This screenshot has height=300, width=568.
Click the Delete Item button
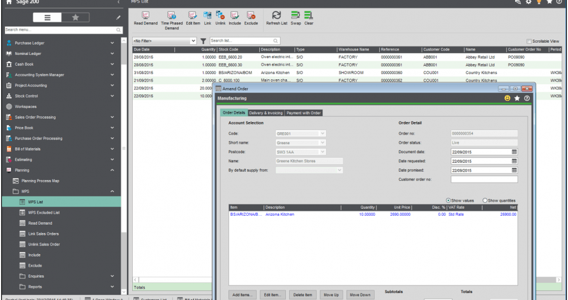pyautogui.click(x=303, y=295)
